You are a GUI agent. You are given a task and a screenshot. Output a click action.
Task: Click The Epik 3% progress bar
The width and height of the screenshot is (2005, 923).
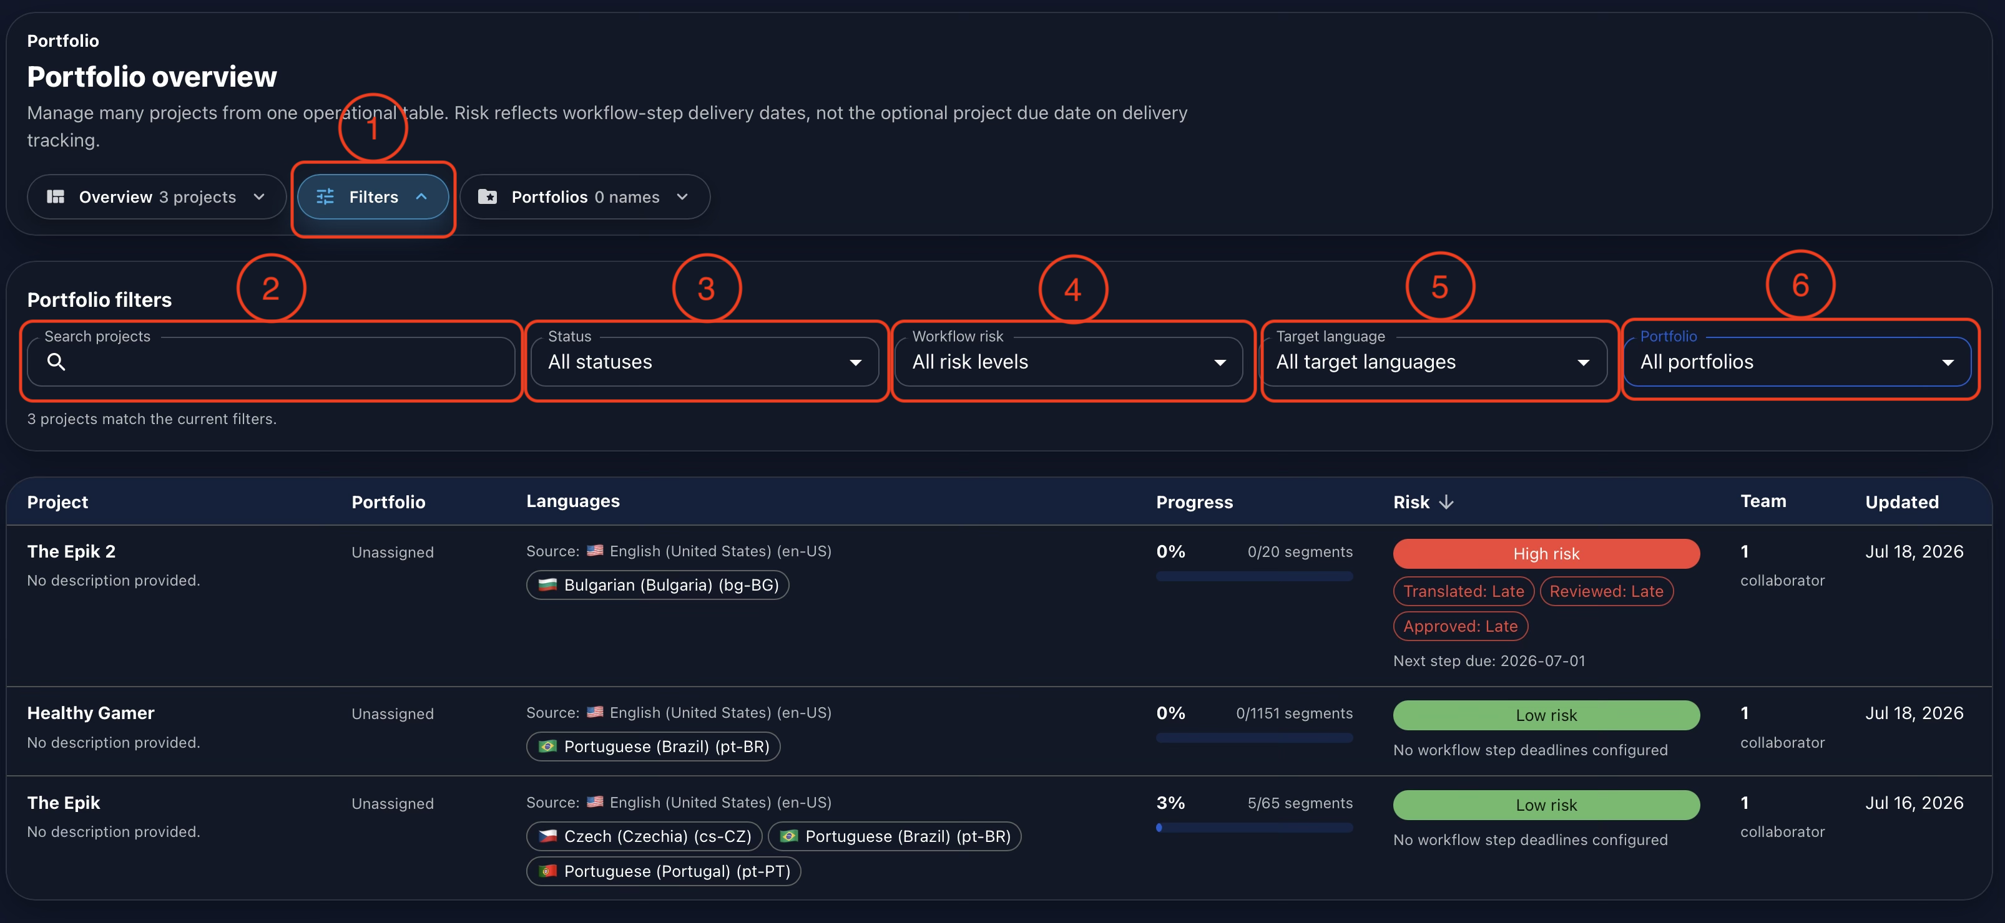(x=1254, y=828)
